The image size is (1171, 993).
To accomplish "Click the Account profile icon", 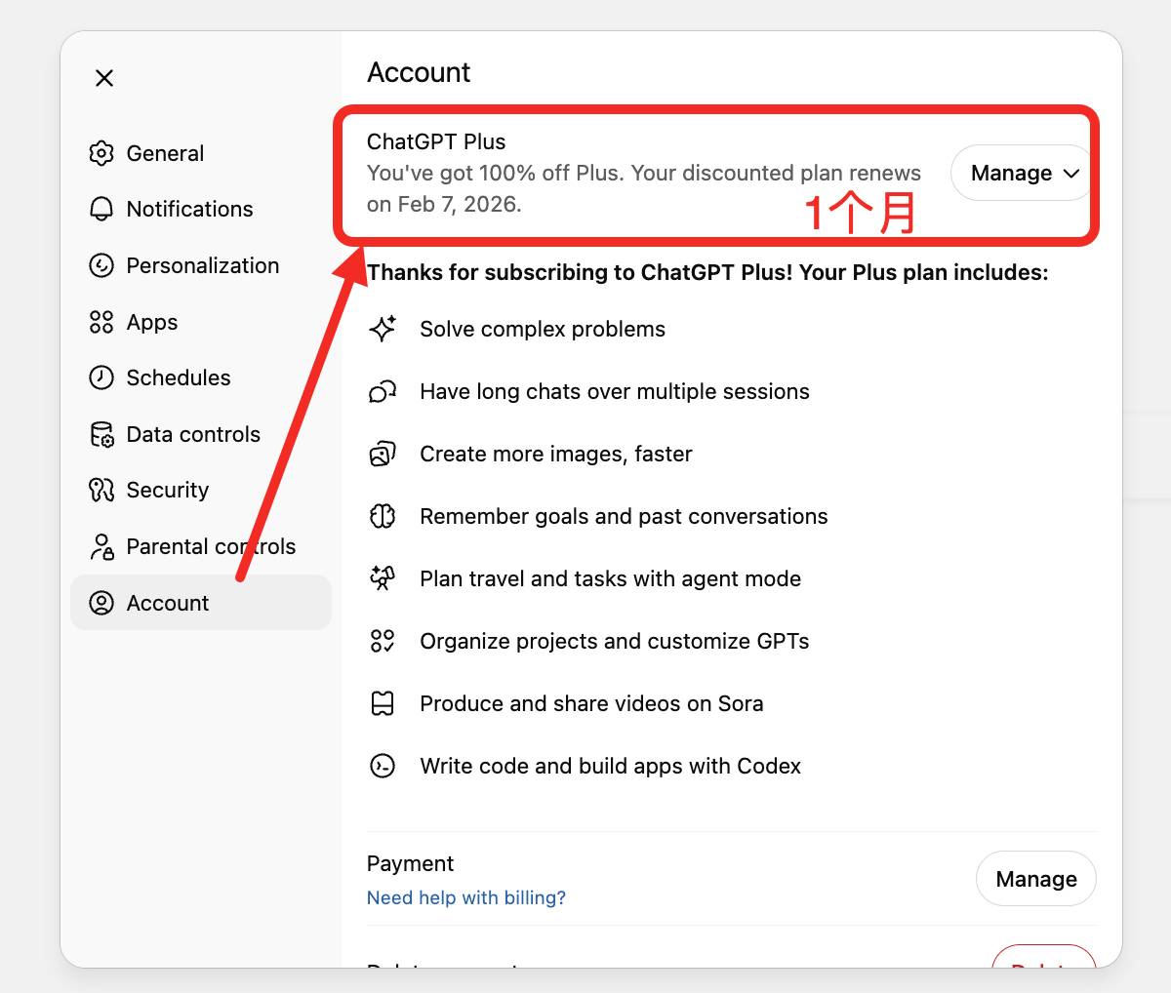I will click(101, 603).
